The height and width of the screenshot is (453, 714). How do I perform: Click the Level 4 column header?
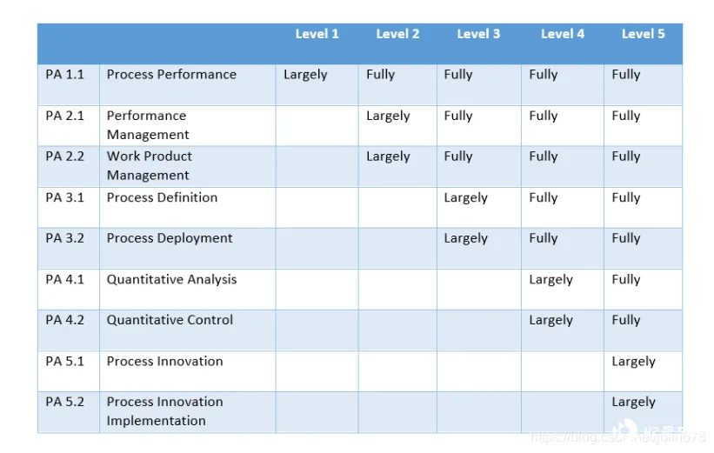[x=562, y=34]
